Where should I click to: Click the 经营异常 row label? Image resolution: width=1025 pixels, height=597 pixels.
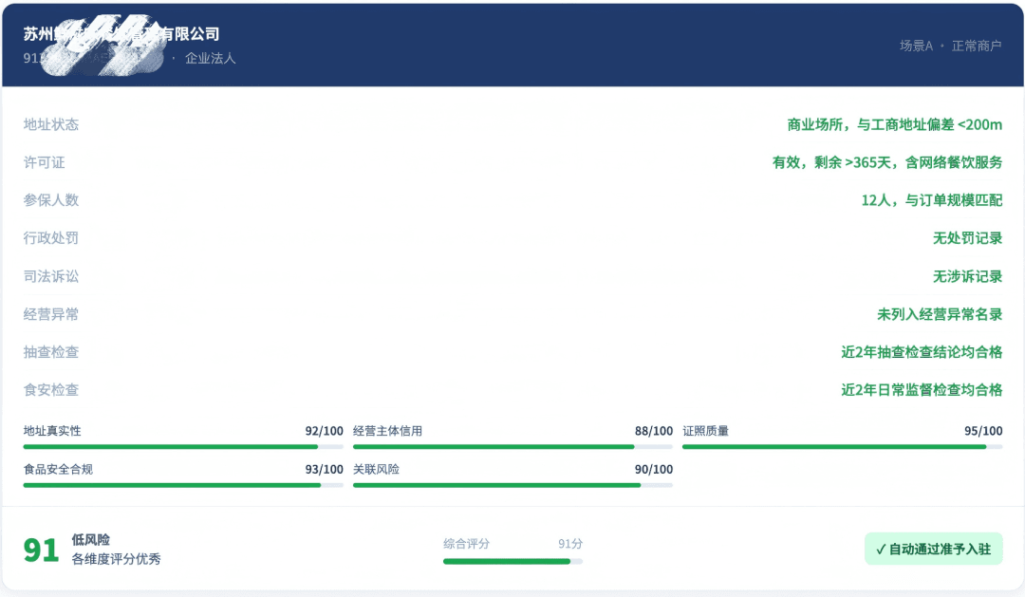(x=51, y=314)
